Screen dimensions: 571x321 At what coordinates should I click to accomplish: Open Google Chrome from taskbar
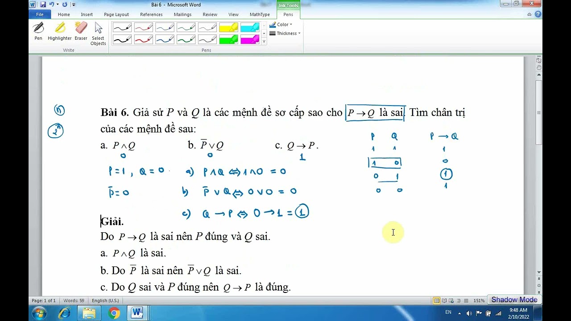click(114, 313)
